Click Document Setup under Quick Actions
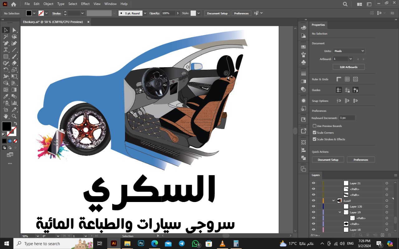The width and height of the screenshot is (399, 249). point(328,160)
